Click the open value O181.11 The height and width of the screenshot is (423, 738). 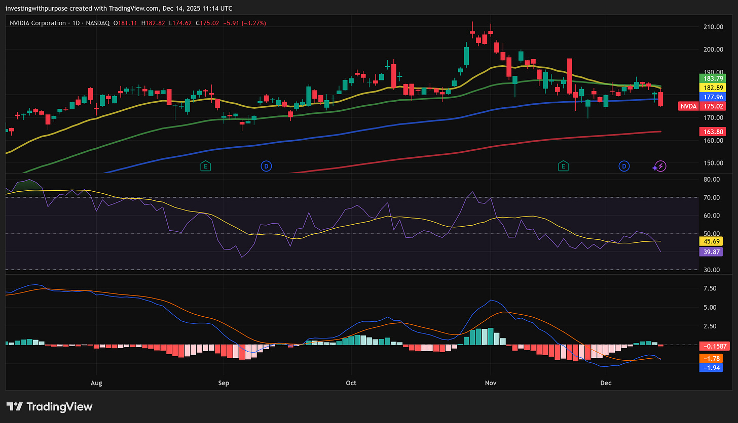126,23
